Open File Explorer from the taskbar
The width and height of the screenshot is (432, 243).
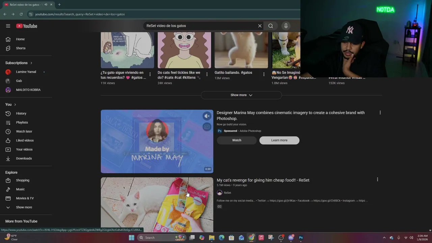(212, 238)
